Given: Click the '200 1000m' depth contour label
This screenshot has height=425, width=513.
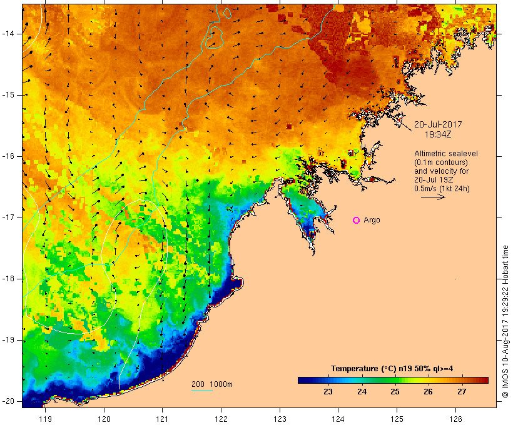Looking at the screenshot, I should click(x=212, y=384).
